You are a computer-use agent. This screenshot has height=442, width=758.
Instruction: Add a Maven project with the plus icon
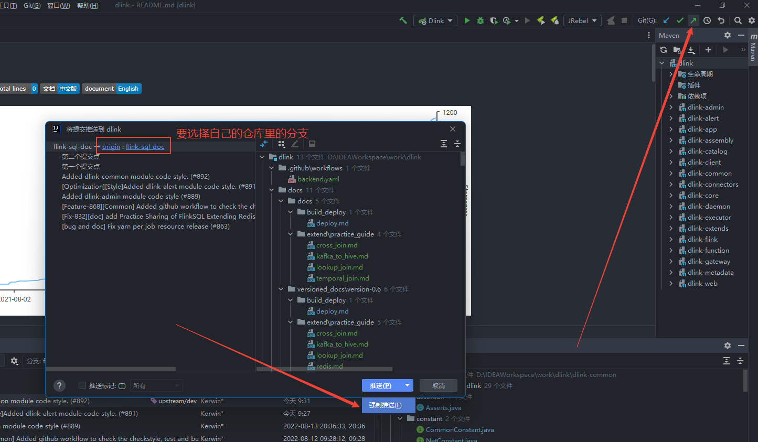(708, 50)
